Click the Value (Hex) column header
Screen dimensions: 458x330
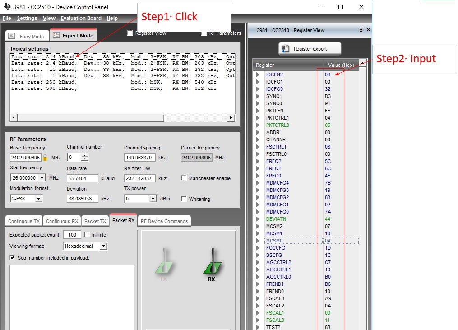[341, 65]
